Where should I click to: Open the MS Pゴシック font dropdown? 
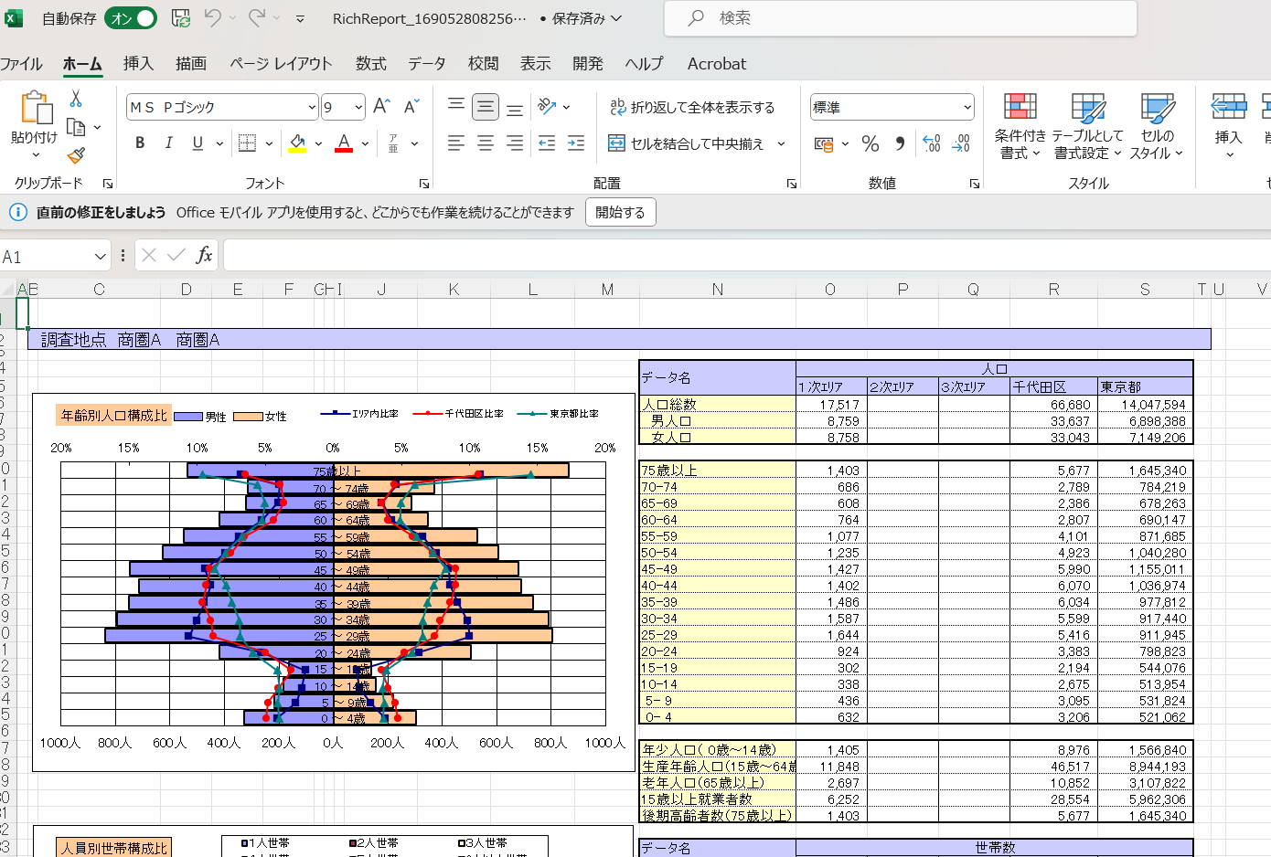[310, 107]
